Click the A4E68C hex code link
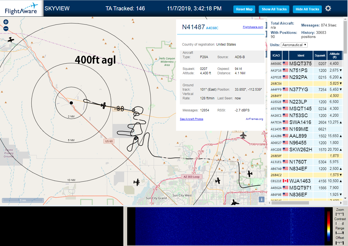The width and height of the screenshot is (348, 246). pos(212,28)
